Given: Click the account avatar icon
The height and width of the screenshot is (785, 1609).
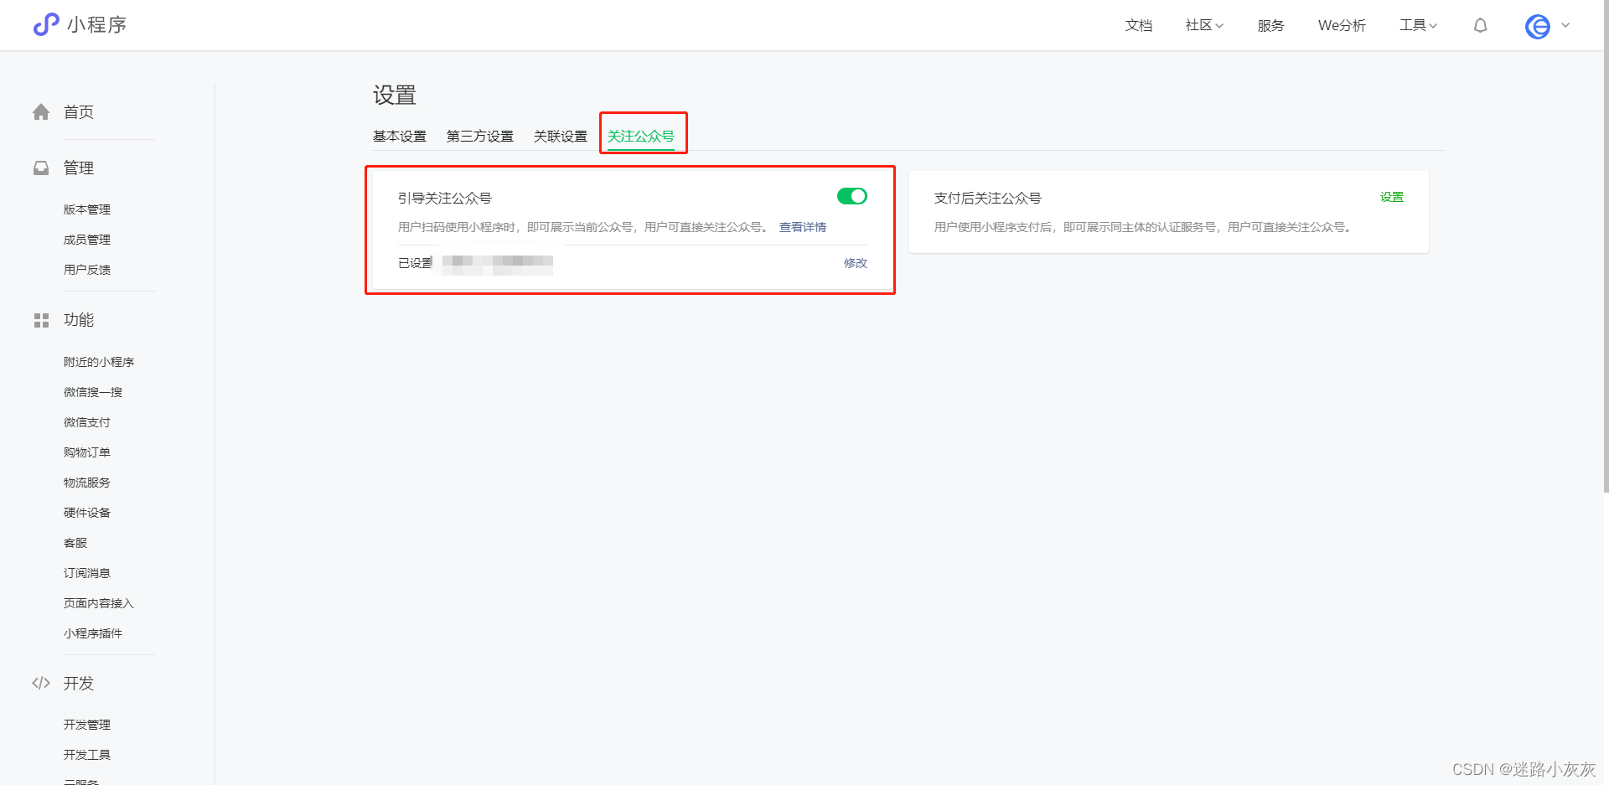Looking at the screenshot, I should coord(1538,26).
